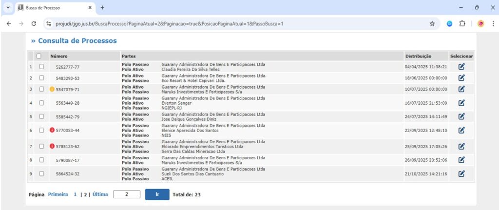Go to the Primeira page link

pyautogui.click(x=58, y=194)
